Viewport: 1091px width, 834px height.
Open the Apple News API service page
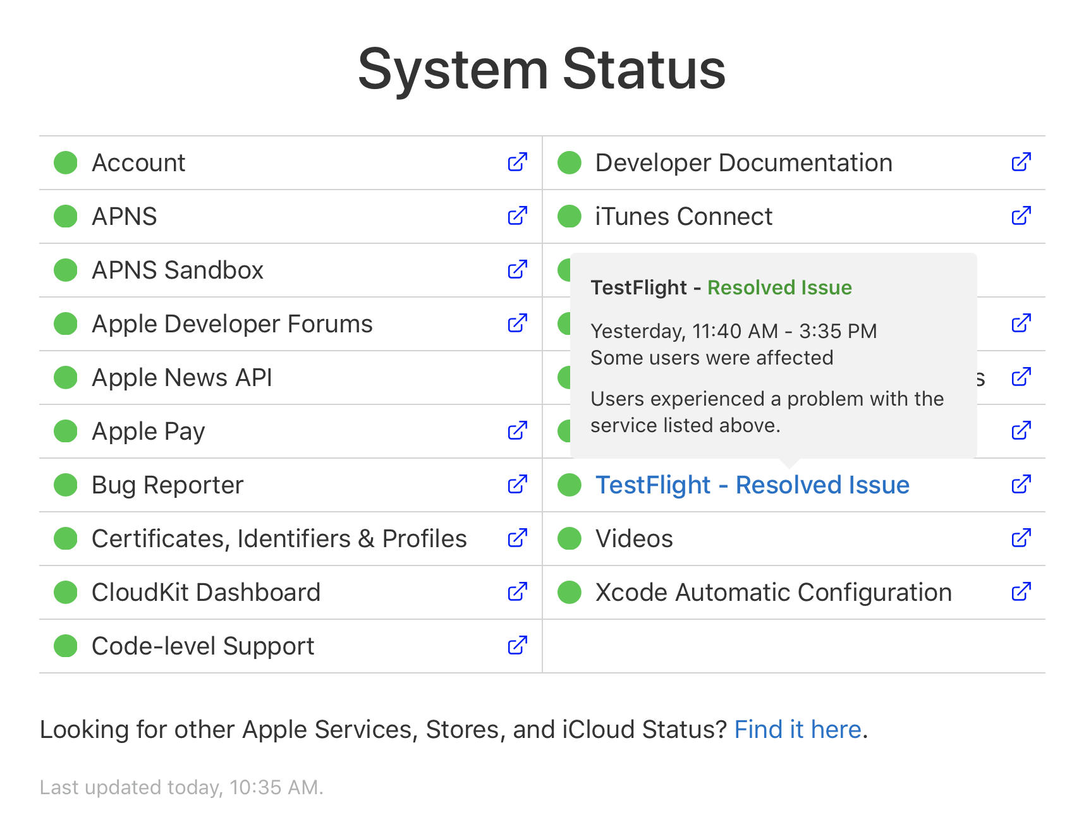pyautogui.click(x=181, y=377)
